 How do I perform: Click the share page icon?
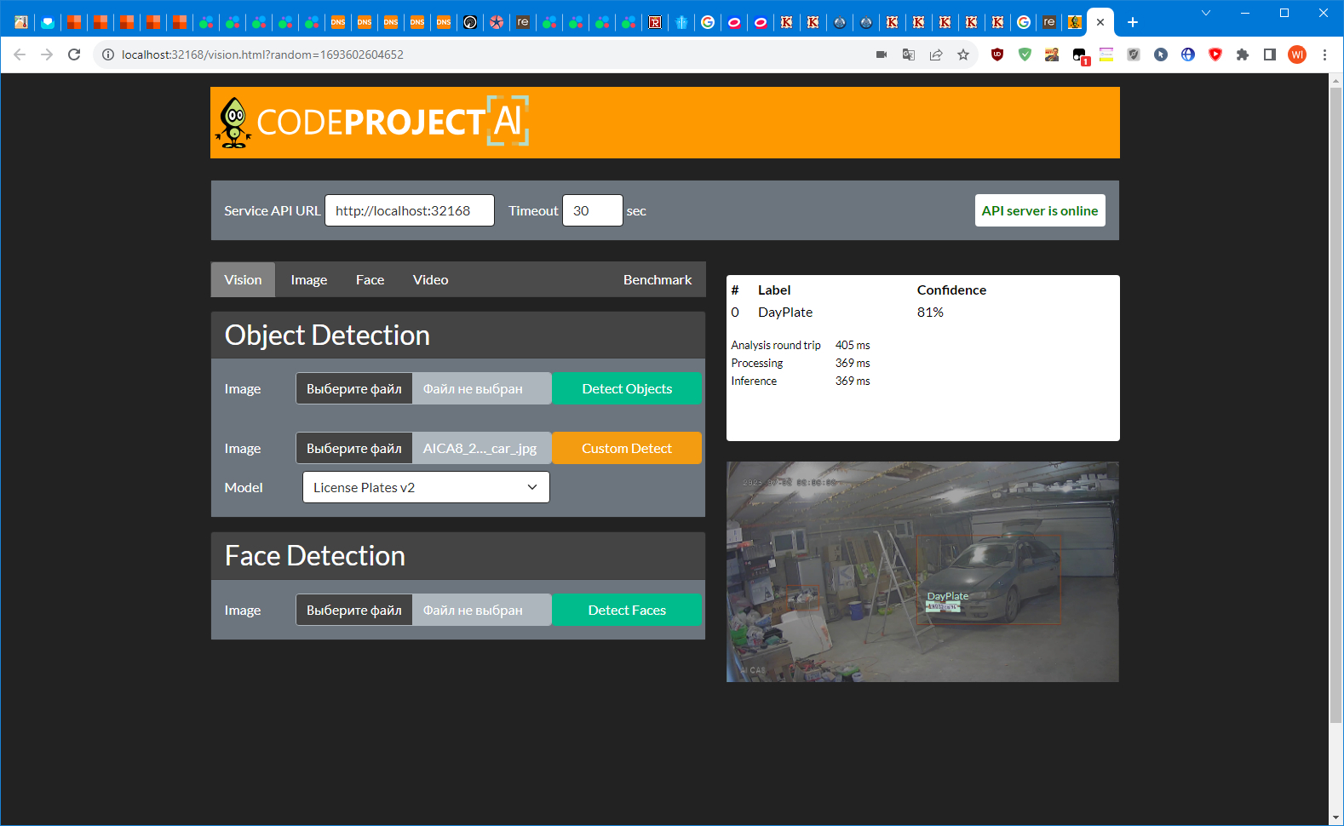(x=936, y=54)
